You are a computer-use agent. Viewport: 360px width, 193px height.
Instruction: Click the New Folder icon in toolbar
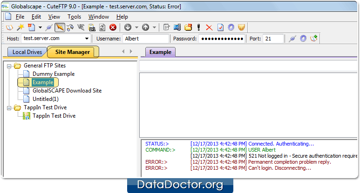(x=188, y=27)
